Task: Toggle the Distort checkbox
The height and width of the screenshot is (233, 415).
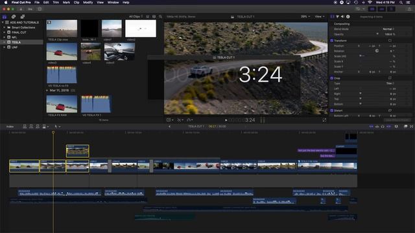Action: (331, 111)
